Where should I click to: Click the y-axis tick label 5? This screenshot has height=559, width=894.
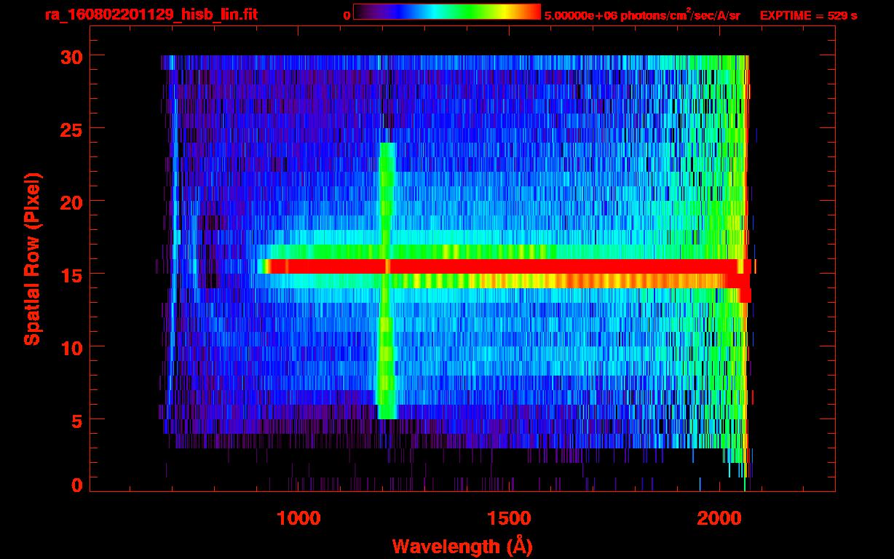click(76, 420)
